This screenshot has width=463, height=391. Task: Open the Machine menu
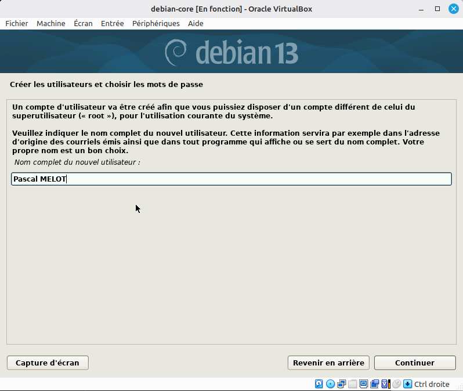tap(50, 23)
